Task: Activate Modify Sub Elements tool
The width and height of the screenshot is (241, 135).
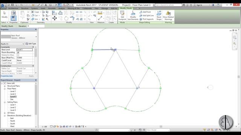Action: tap(133, 15)
